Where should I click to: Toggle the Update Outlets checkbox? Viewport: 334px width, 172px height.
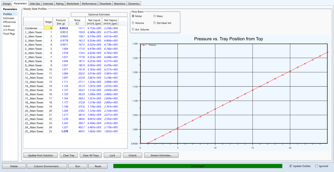290,166
